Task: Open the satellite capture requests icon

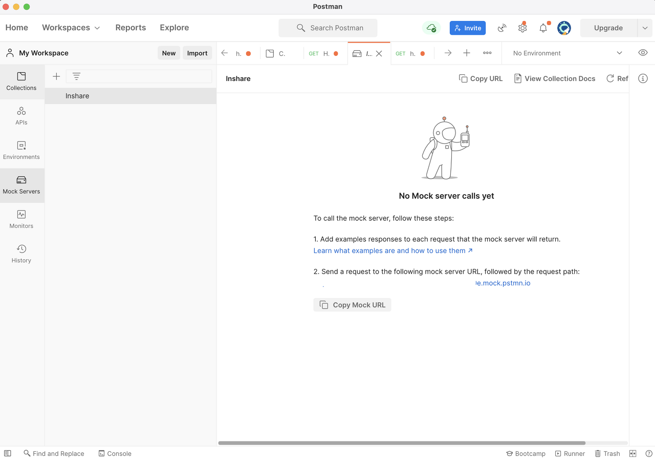Action: [502, 28]
